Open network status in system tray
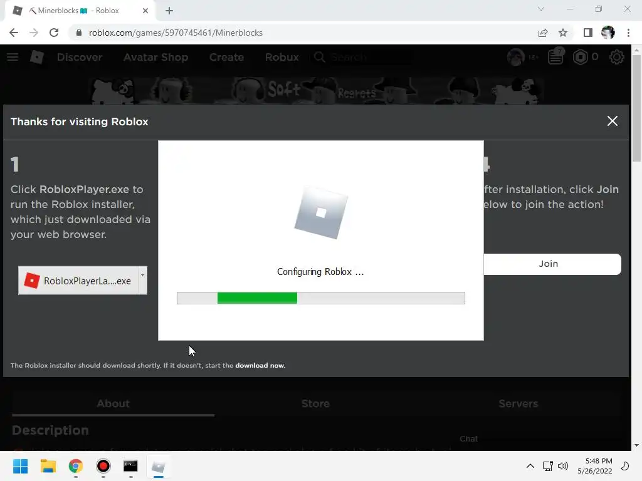Viewport: 642px width, 481px height. click(x=547, y=466)
